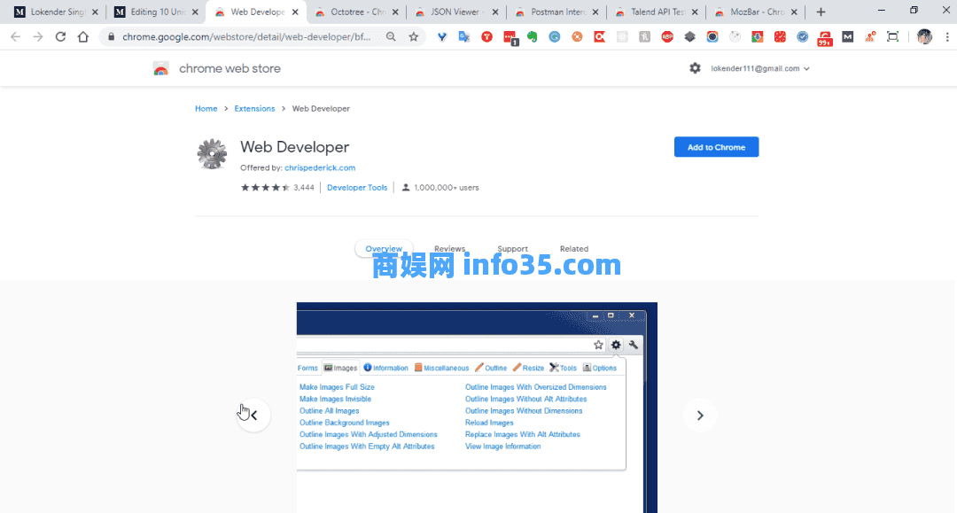Switch to the Lokender Singh browser tab

coord(56,12)
